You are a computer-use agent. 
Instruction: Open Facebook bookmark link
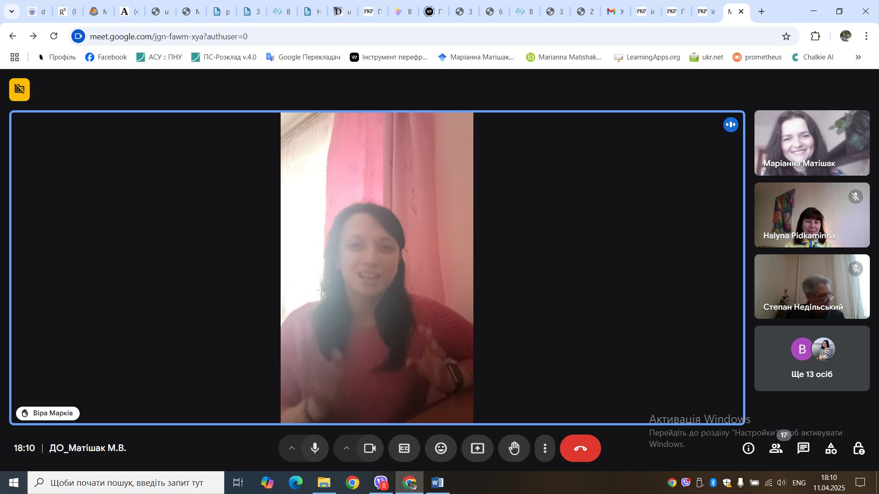(106, 57)
